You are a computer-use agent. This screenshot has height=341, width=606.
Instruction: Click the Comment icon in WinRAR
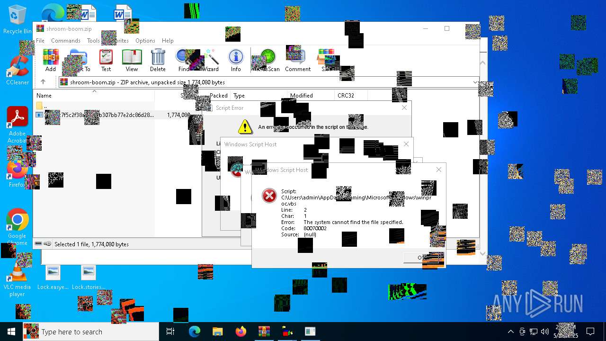click(298, 60)
